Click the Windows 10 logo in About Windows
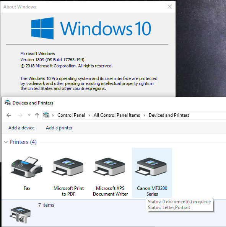Image resolution: width=226 pixels, height=227 pixels. [91, 28]
